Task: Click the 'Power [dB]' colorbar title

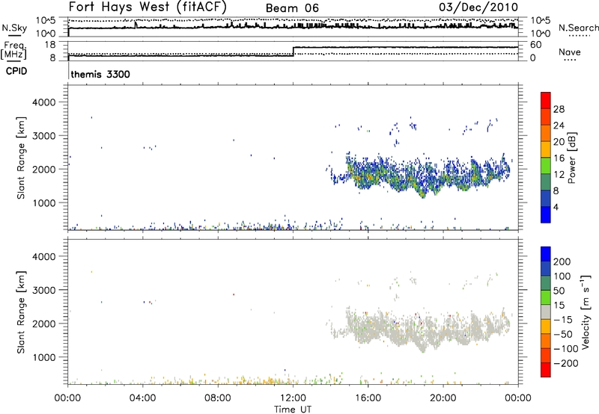Action: (572, 158)
